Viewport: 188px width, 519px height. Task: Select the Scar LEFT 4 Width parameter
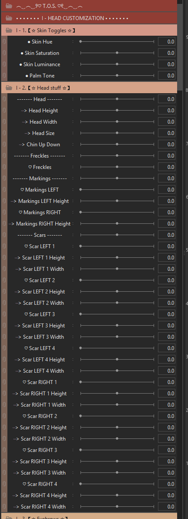(40, 371)
